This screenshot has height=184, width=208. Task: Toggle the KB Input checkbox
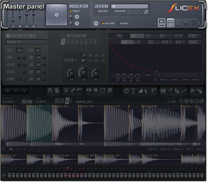118,23
